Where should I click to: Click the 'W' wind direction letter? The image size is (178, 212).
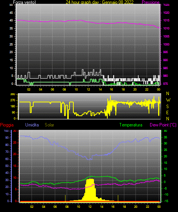pyautogui.click(x=168, y=100)
